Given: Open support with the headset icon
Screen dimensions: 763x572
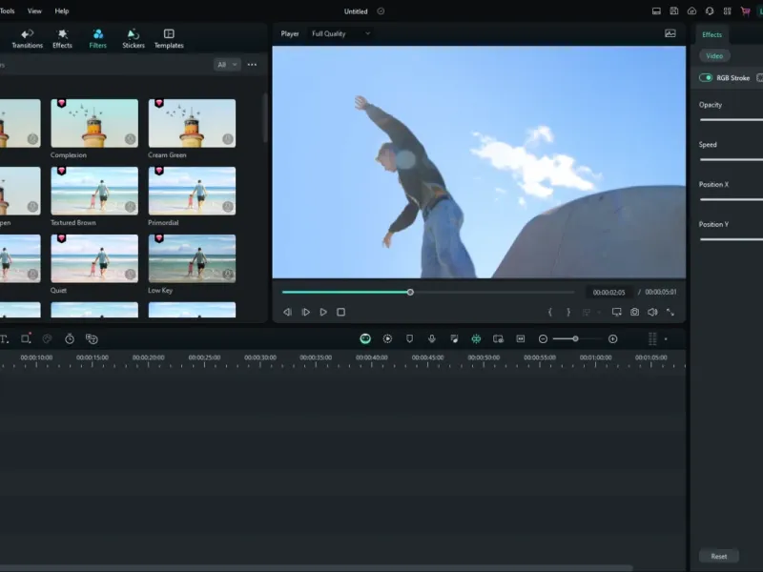Looking at the screenshot, I should tap(710, 10).
